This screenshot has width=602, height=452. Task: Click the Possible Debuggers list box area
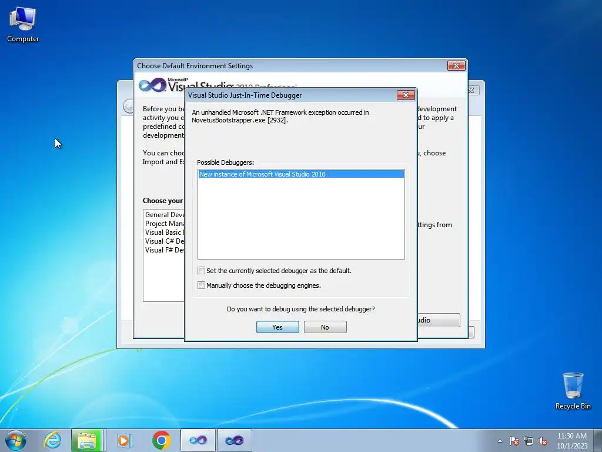coord(301,214)
